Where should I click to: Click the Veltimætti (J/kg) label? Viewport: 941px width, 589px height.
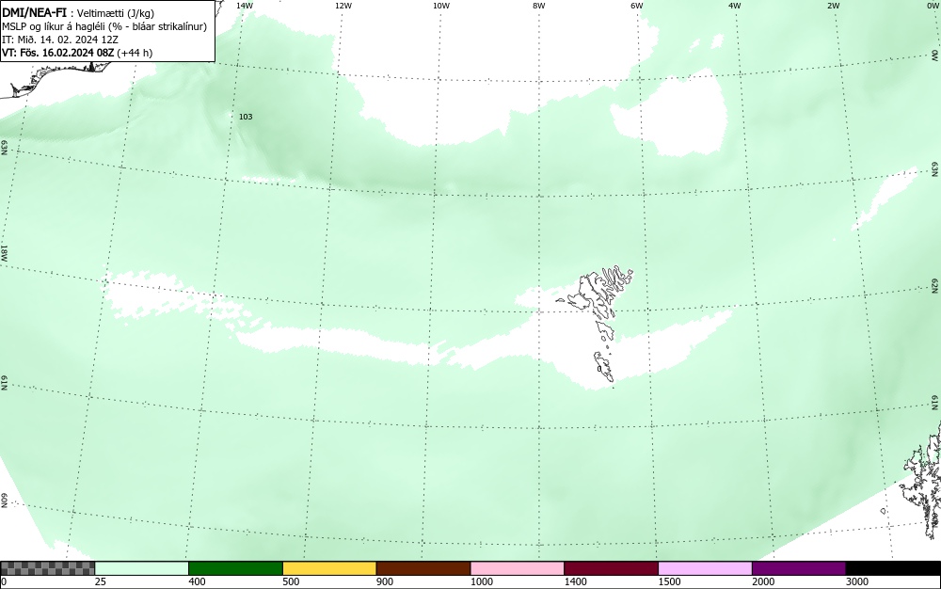click(x=116, y=13)
